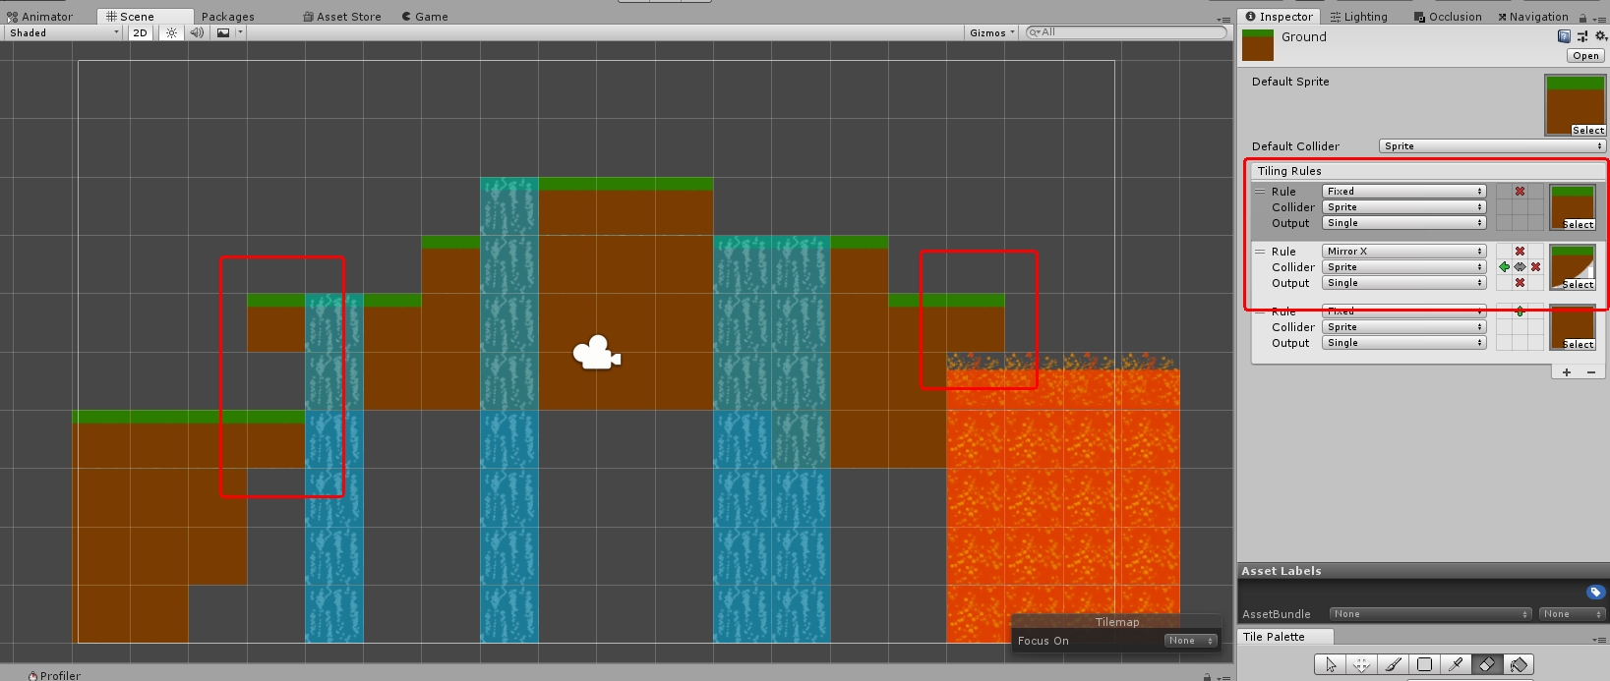The height and width of the screenshot is (681, 1610).
Task: Click the Ground asset icon thumbnail
Action: (1258, 45)
